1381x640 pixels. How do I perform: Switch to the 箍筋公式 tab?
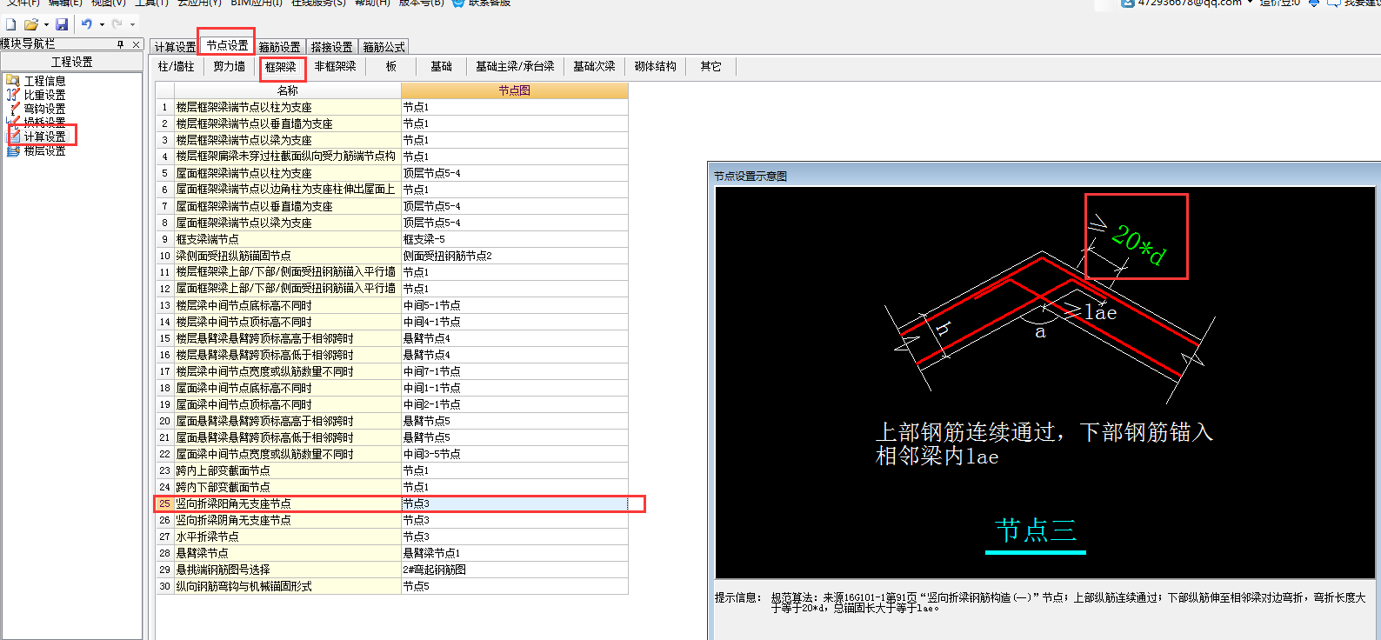coord(384,47)
